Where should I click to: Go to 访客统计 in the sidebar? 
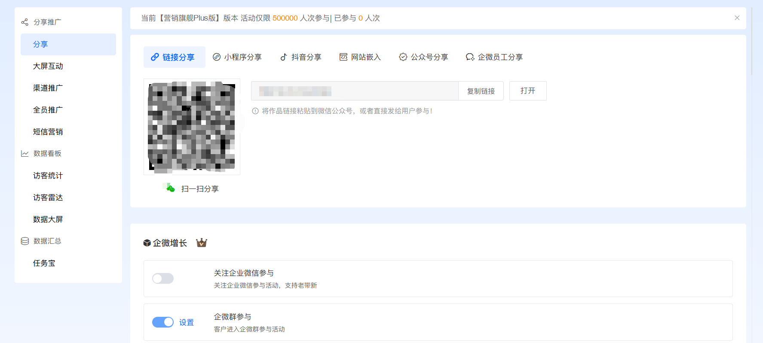pyautogui.click(x=48, y=176)
